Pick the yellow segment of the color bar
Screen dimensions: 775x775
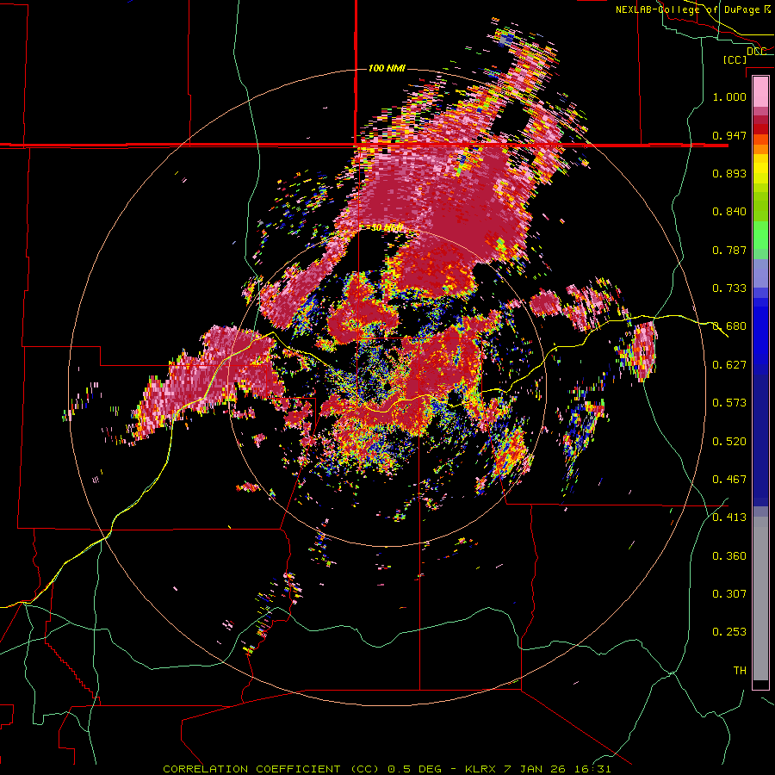point(760,169)
